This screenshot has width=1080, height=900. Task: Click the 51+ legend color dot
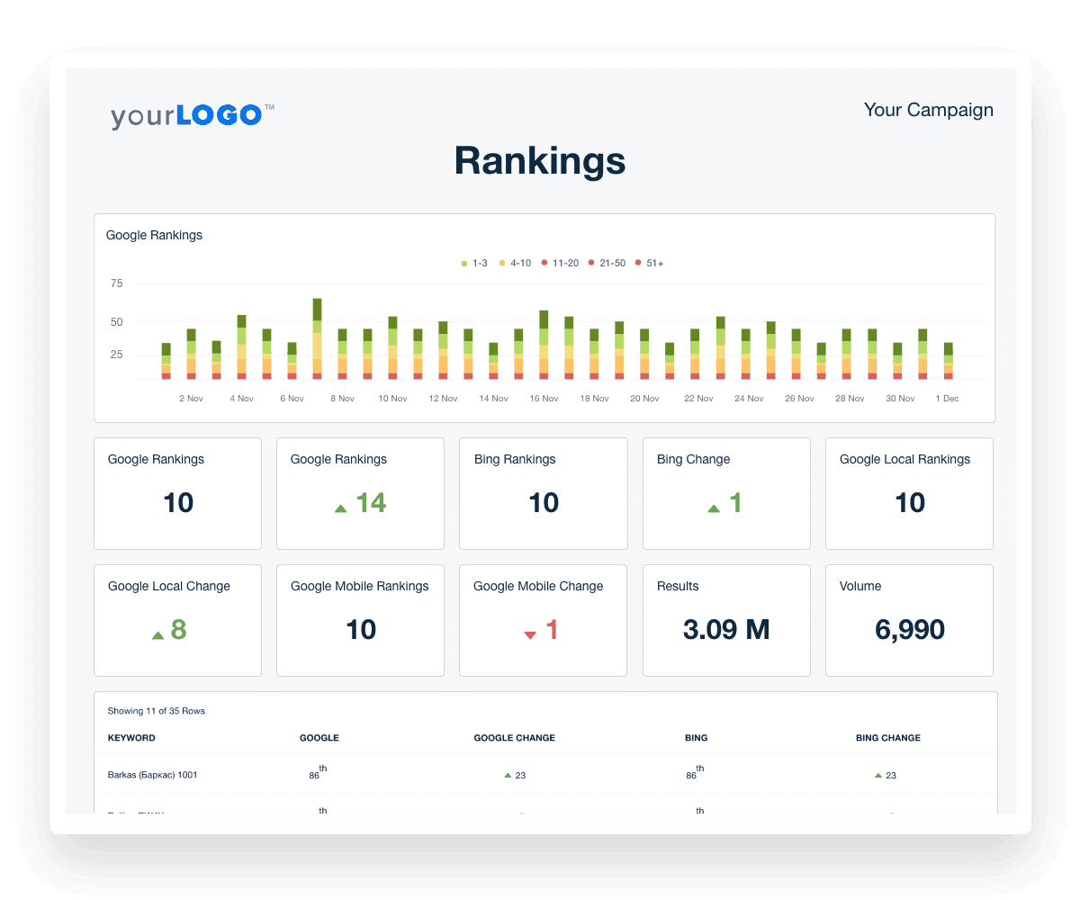click(x=638, y=263)
